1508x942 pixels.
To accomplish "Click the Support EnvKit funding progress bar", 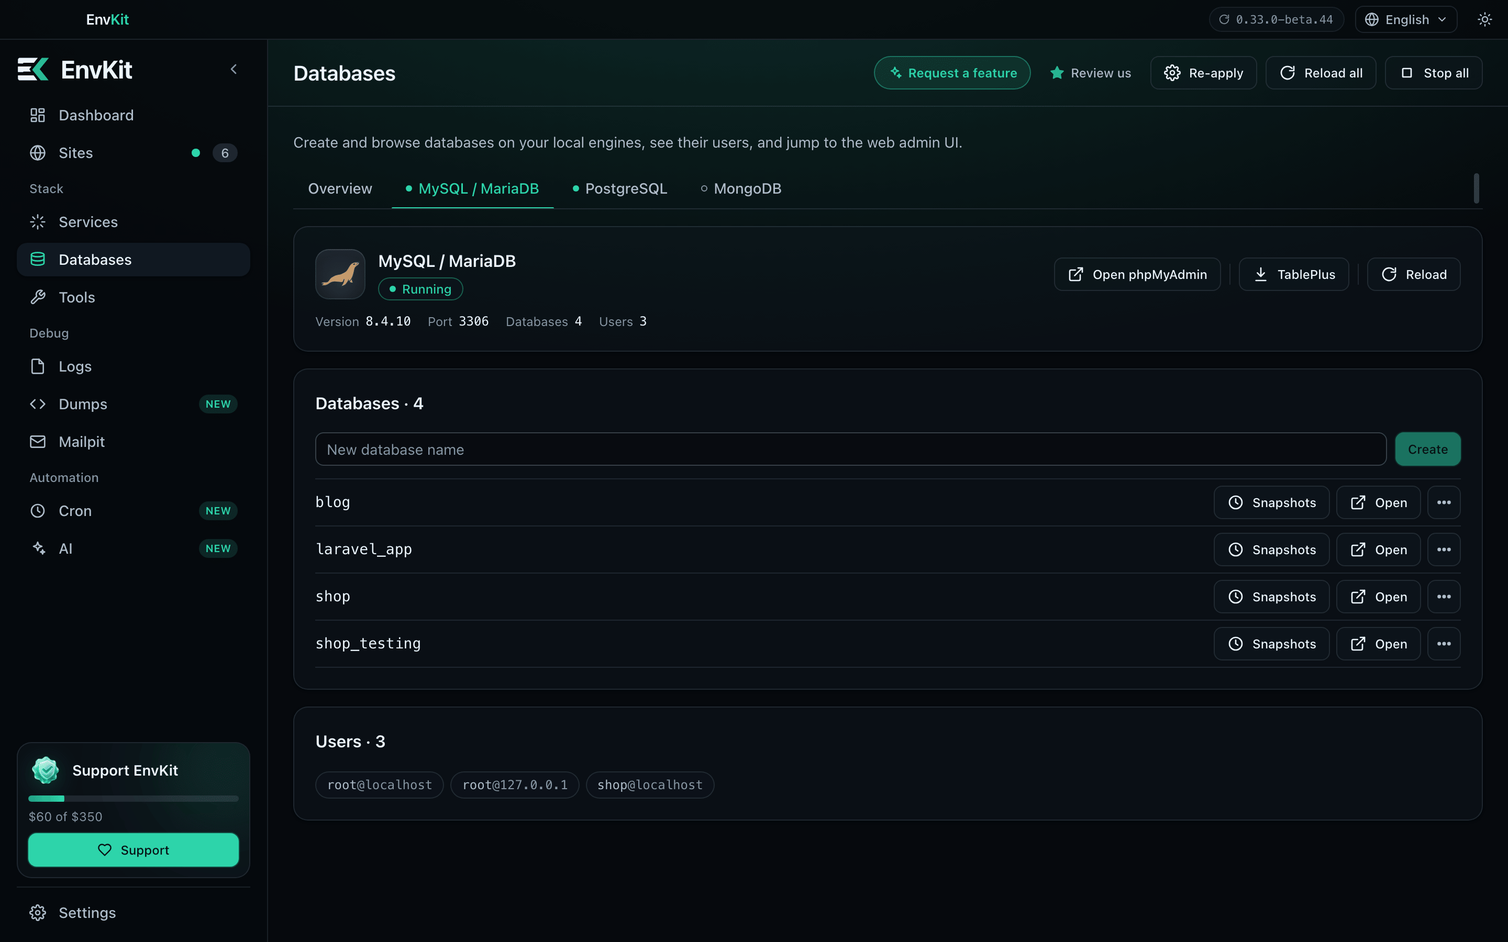I will point(134,798).
